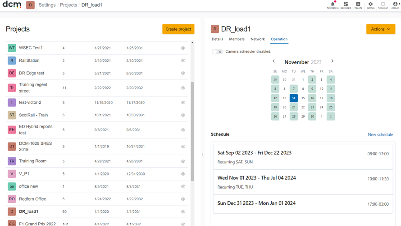Click the projects list vertical scrollbar
401x226 pixels.
(x=192, y=131)
